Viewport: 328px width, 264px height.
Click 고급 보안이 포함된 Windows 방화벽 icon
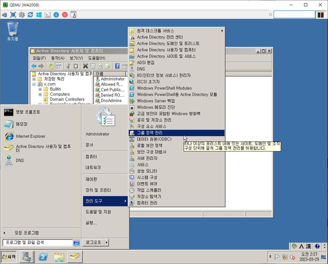click(x=132, y=114)
